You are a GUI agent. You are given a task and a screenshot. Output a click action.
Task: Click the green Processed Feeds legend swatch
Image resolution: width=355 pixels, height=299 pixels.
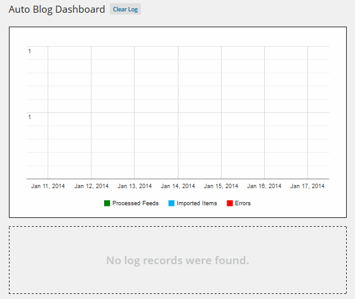(x=107, y=203)
